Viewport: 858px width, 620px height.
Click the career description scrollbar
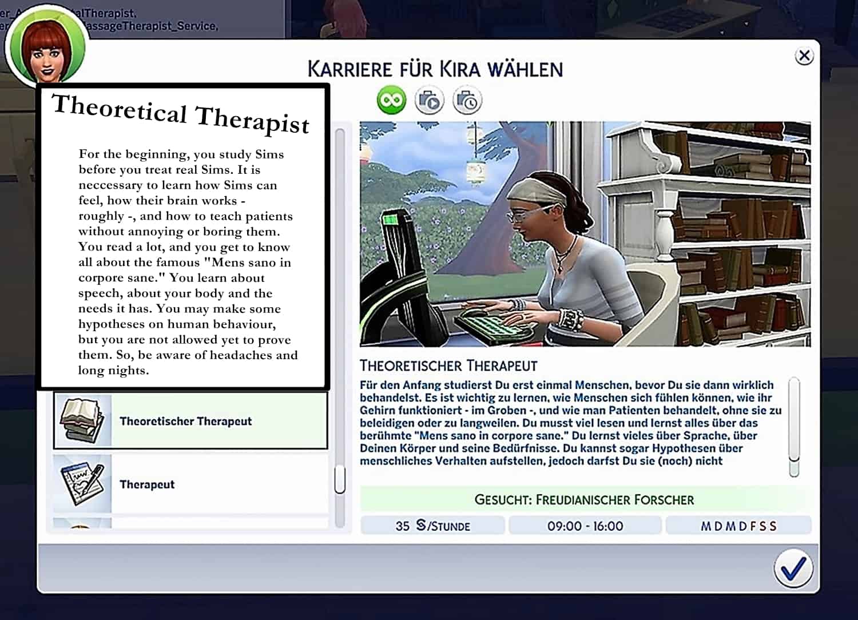[794, 426]
